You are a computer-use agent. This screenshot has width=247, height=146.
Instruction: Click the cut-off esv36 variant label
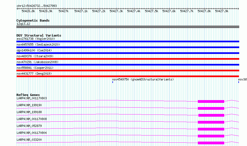click(x=243, y=79)
